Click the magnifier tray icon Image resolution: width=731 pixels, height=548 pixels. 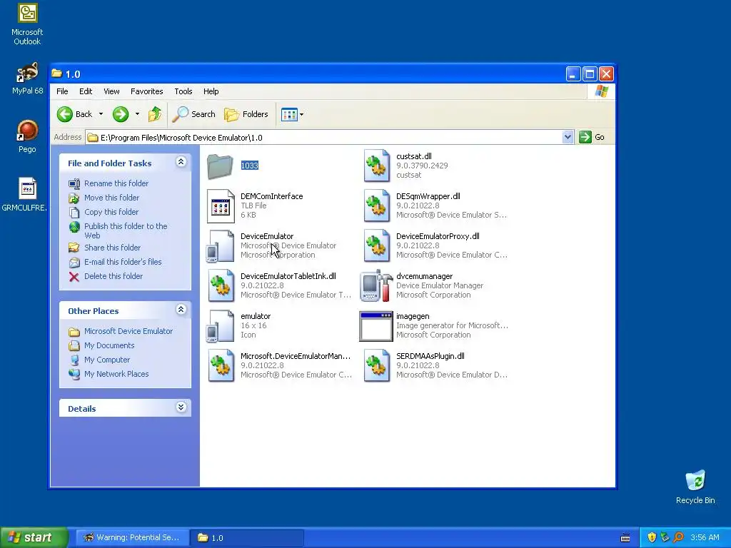point(678,537)
